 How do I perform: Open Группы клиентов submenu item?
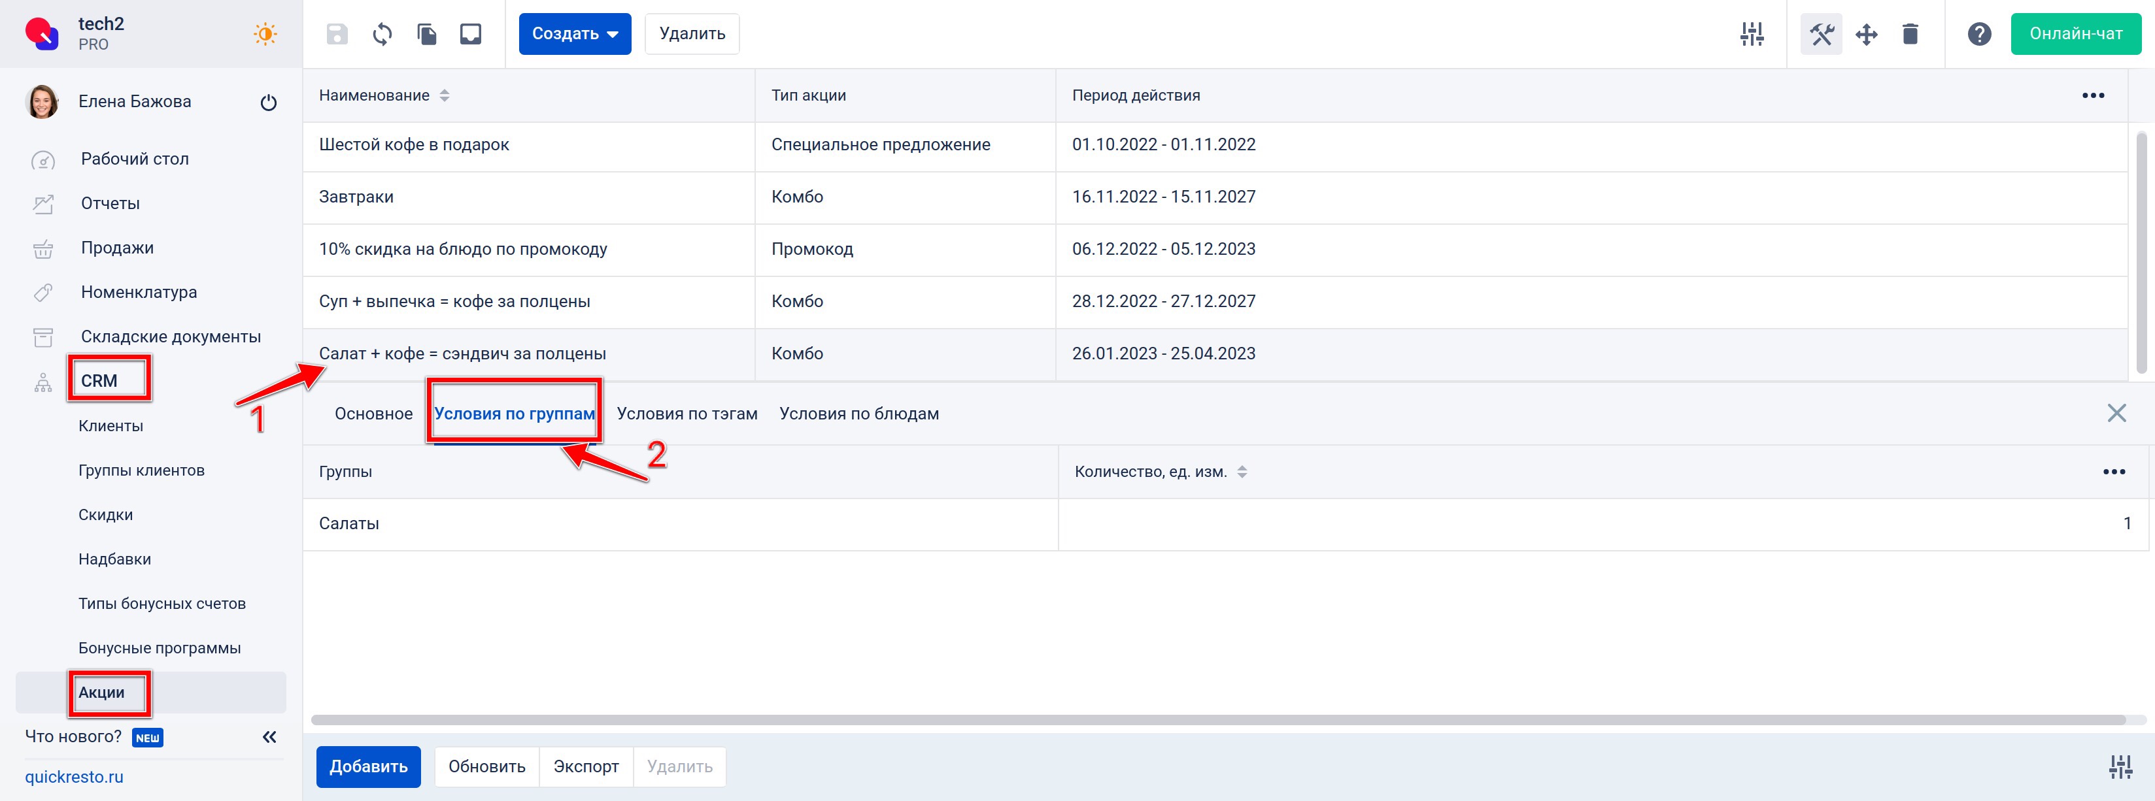point(141,470)
